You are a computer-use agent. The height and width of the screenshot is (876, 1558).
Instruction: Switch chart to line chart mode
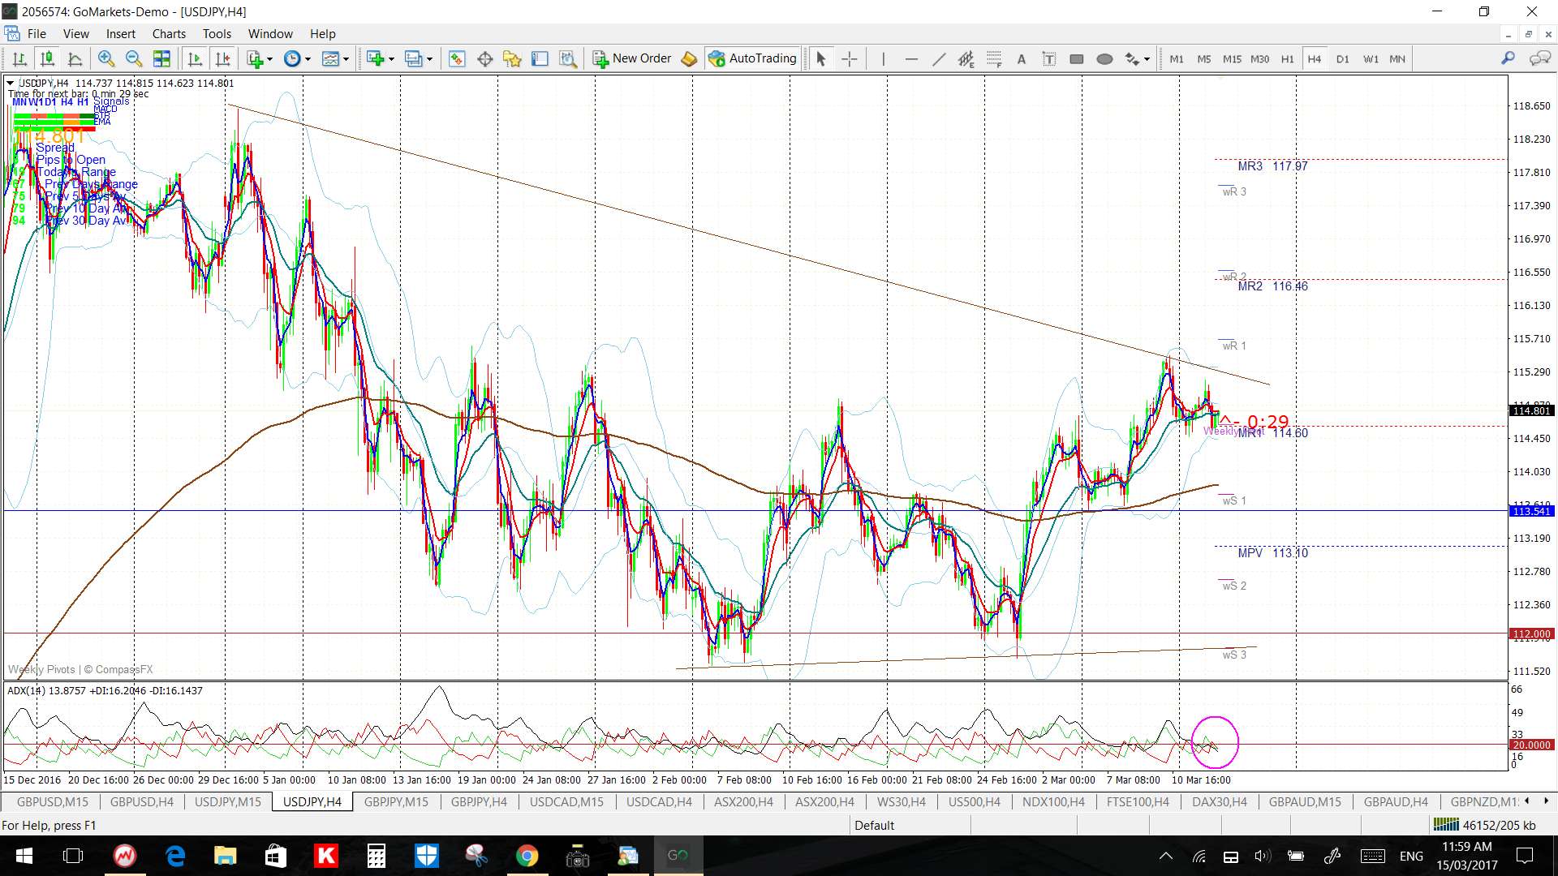(75, 58)
